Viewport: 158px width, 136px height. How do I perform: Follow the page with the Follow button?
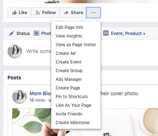click(45, 13)
